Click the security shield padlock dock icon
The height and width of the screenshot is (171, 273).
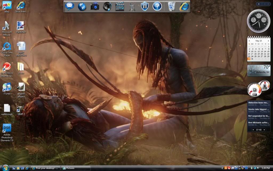coord(144,6)
